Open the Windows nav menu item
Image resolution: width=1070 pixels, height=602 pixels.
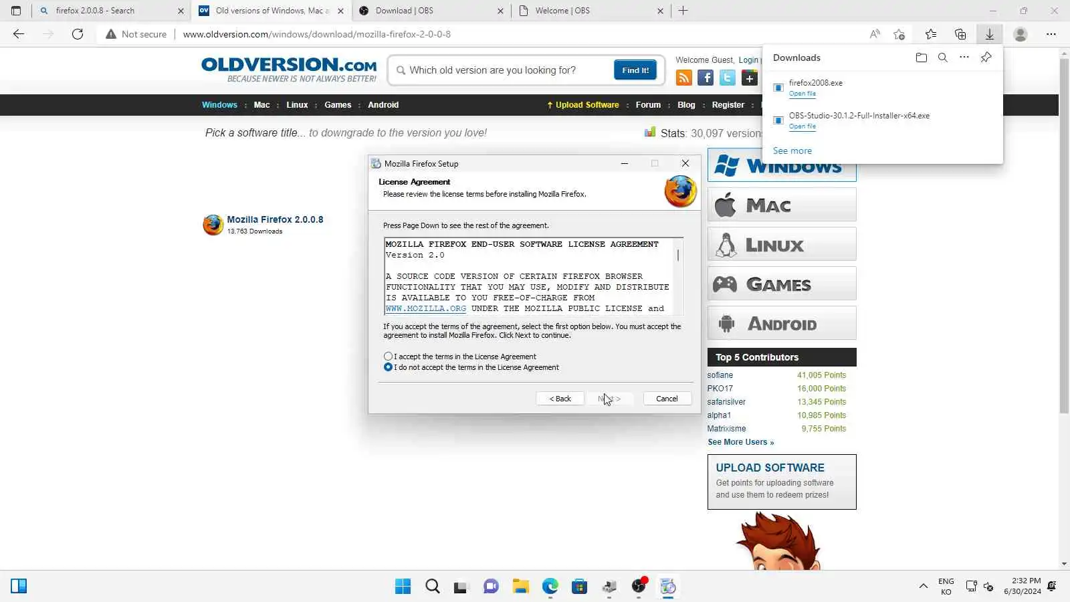[219, 105]
